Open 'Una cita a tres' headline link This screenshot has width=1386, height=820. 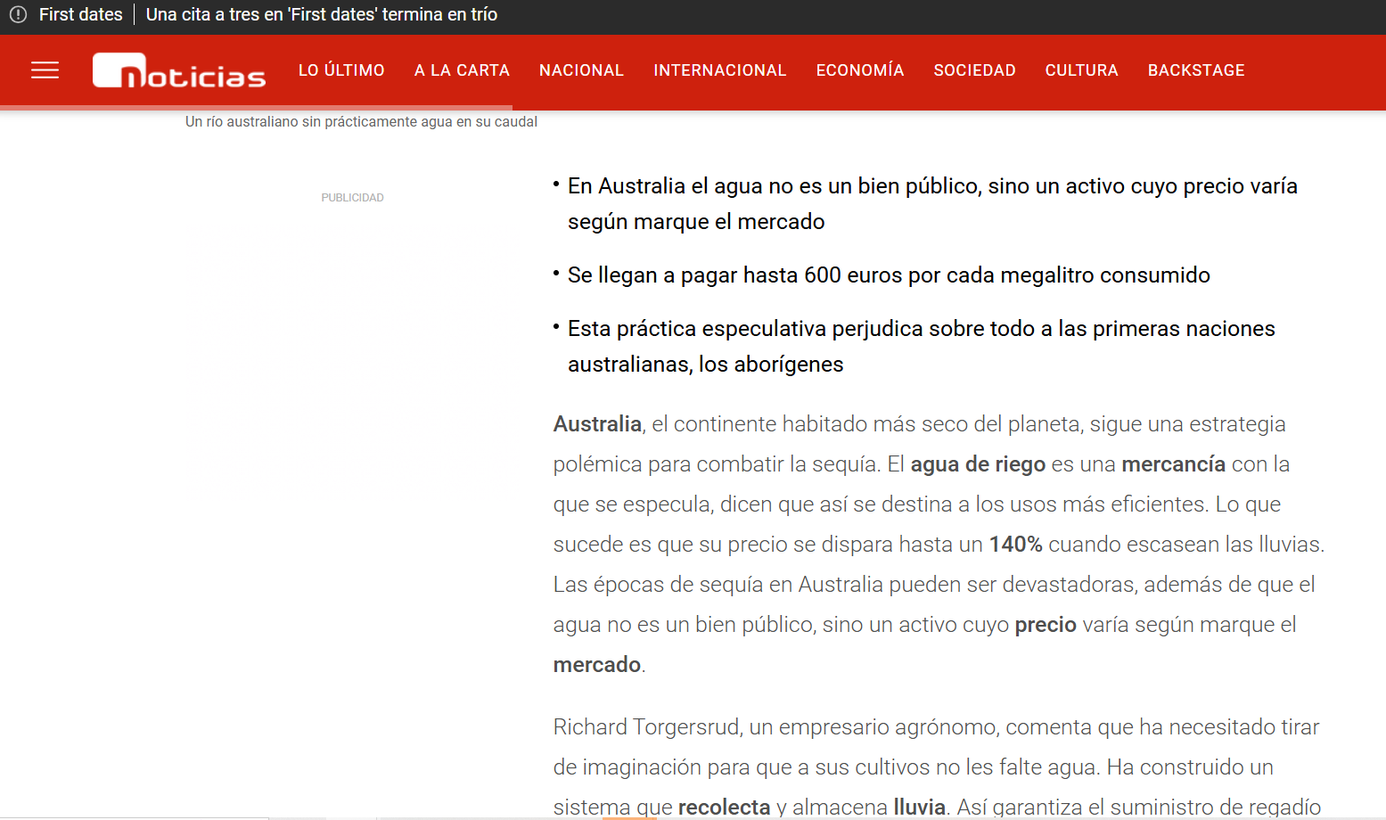(322, 14)
